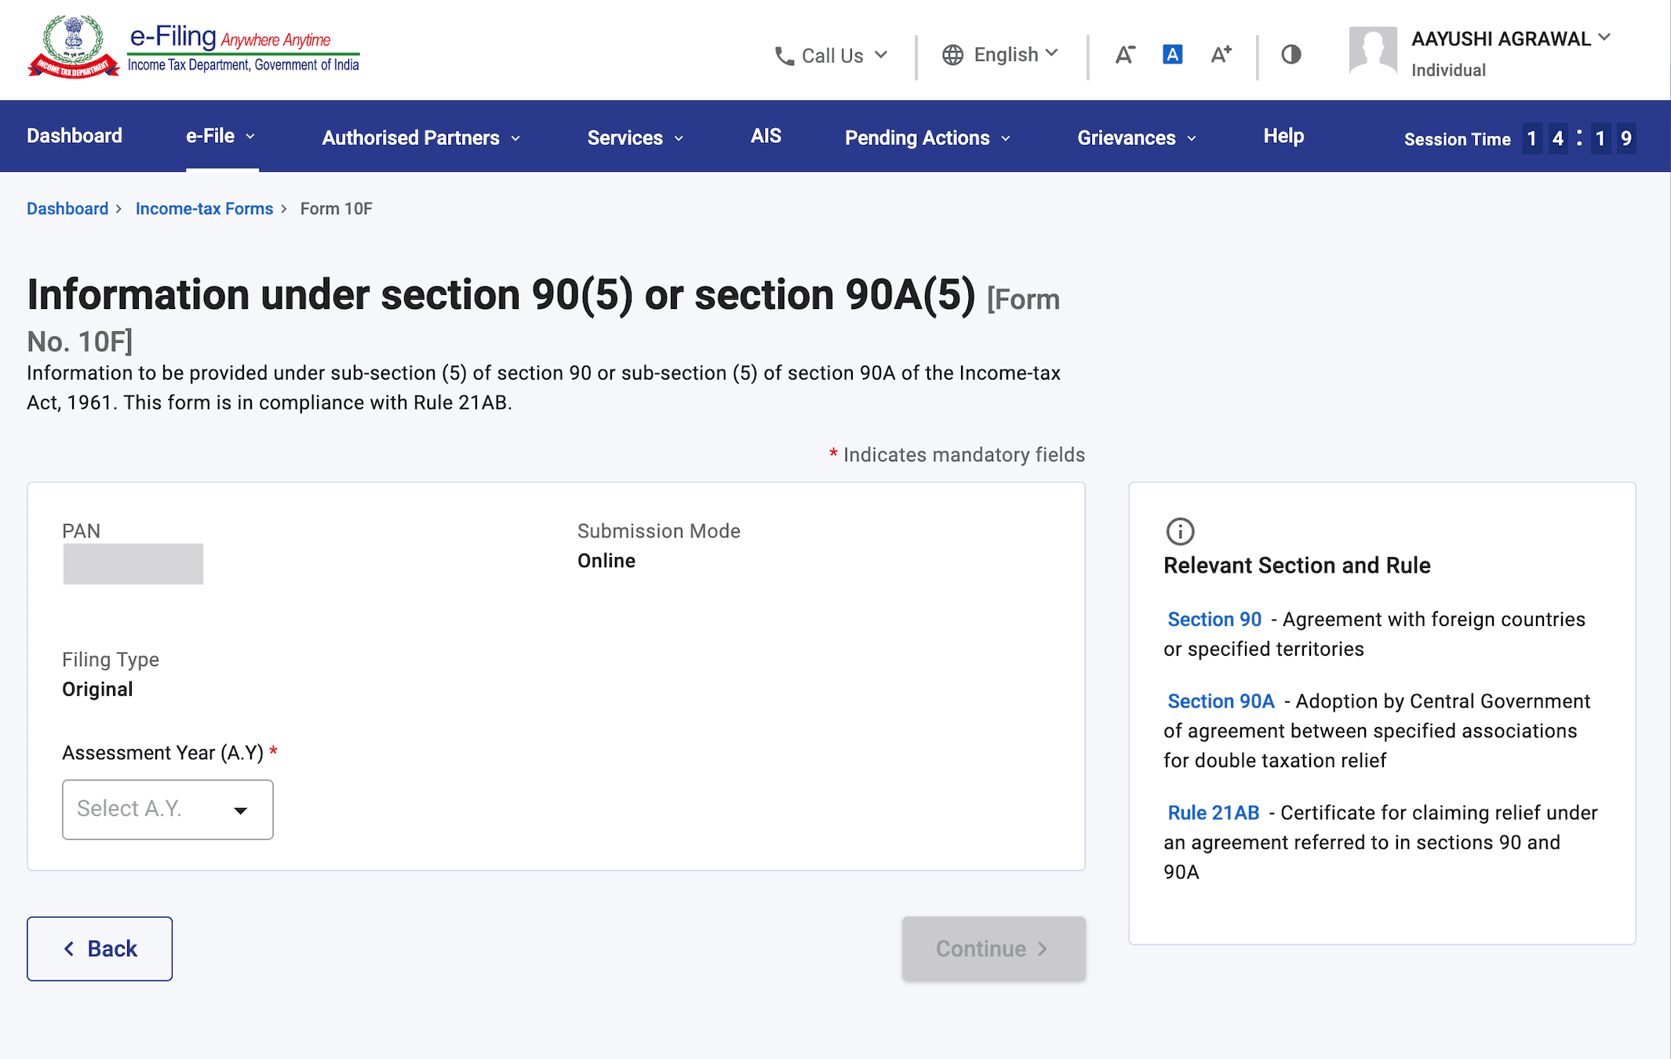Open the Pending Actions menu
Image resolution: width=1671 pixels, height=1059 pixels.
tap(927, 138)
